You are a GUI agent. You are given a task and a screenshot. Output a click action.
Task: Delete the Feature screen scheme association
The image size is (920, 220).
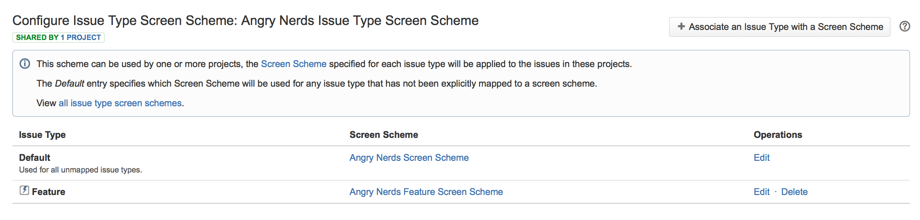click(794, 192)
